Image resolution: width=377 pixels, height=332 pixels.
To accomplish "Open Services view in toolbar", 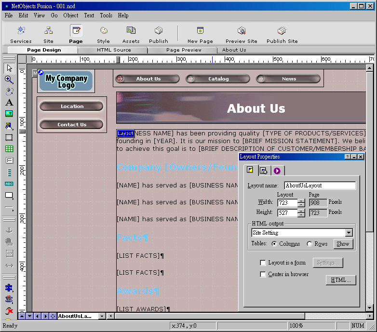I will (21, 35).
